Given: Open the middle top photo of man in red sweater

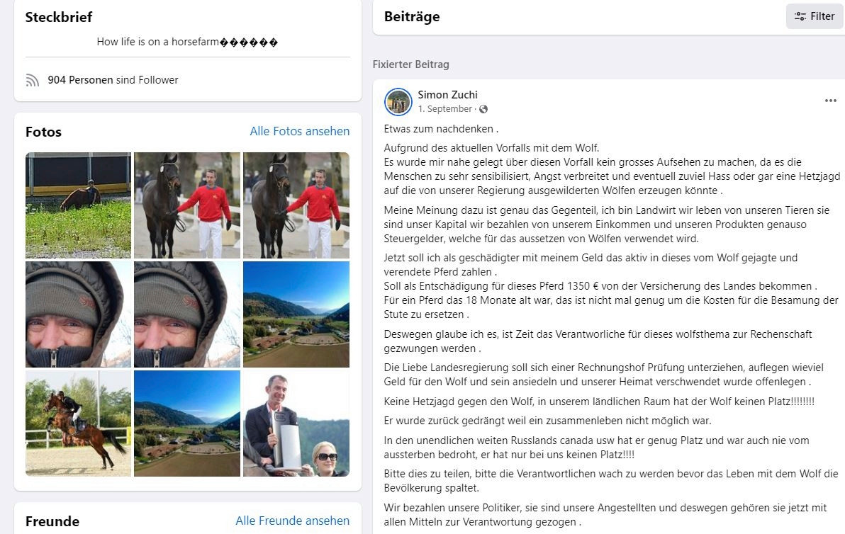Looking at the screenshot, I should 187,205.
